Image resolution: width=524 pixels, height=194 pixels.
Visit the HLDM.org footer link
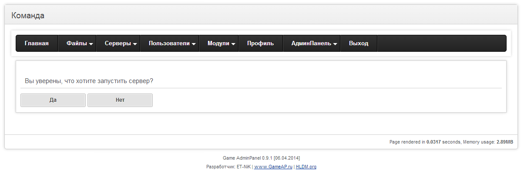pyautogui.click(x=306, y=167)
